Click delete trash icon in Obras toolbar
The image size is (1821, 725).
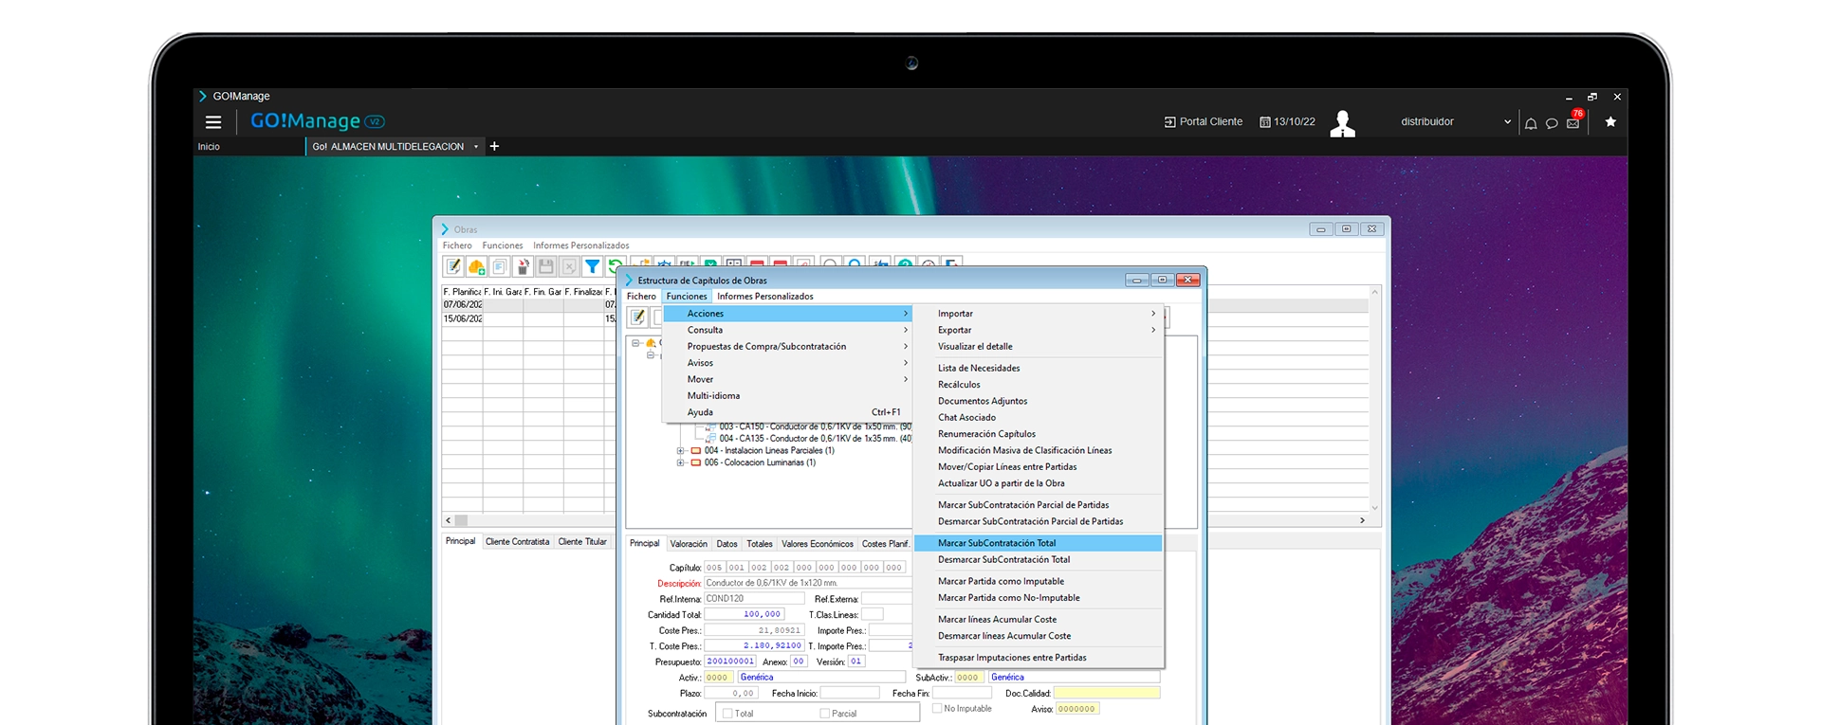(x=523, y=267)
